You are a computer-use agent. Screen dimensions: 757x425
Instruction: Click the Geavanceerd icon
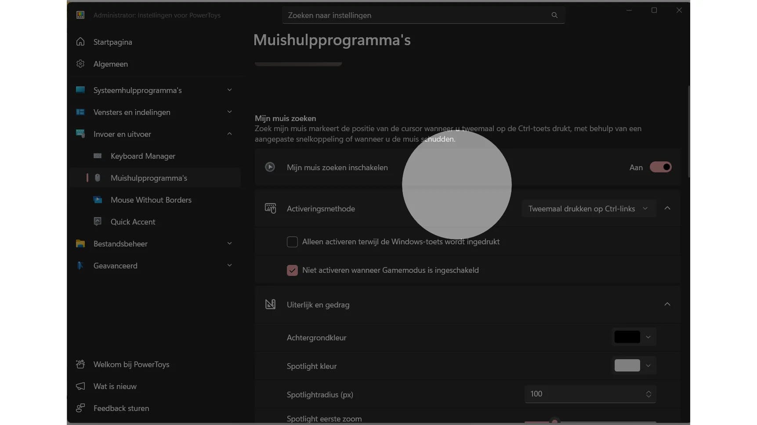coord(80,265)
